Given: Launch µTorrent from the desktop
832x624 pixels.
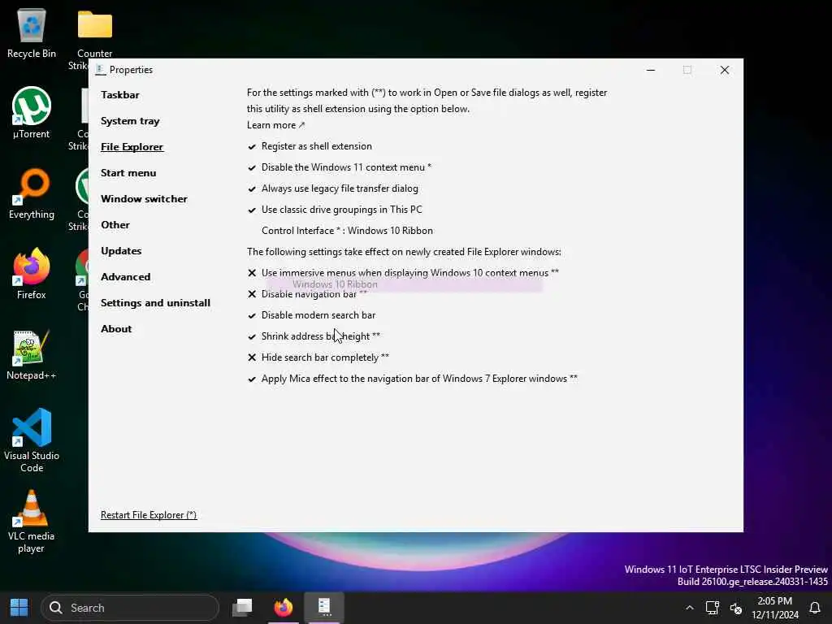Looking at the screenshot, I should [32, 112].
